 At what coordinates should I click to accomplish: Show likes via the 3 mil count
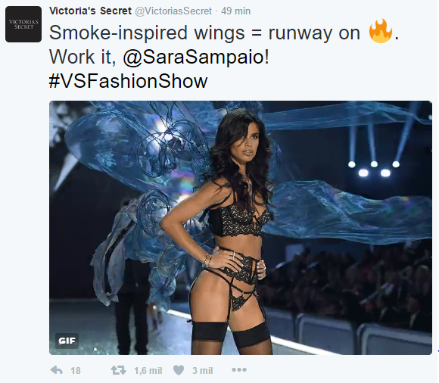pos(202,371)
